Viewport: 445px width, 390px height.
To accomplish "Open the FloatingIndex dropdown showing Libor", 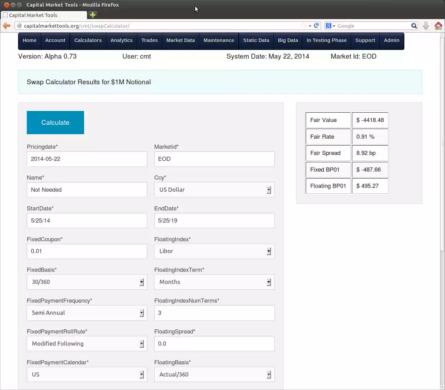I will 269,251.
